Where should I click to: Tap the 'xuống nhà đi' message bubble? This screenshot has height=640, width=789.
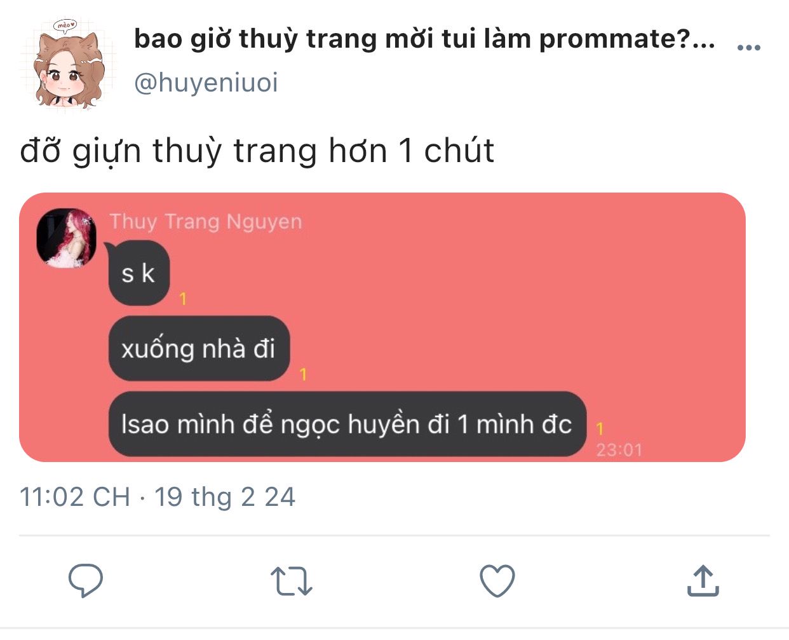[199, 349]
